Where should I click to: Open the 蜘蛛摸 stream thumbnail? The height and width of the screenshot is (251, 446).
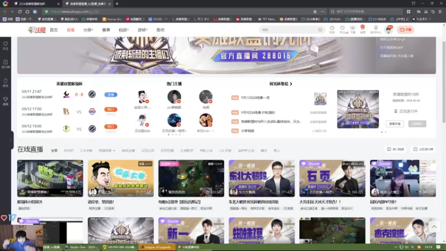(261, 231)
